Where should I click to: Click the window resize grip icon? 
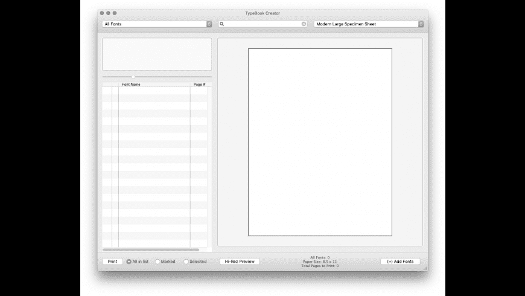tap(425, 268)
